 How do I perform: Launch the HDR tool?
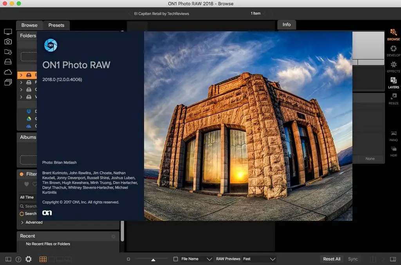coord(393,152)
